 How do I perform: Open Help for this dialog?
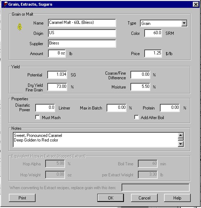point(177,198)
